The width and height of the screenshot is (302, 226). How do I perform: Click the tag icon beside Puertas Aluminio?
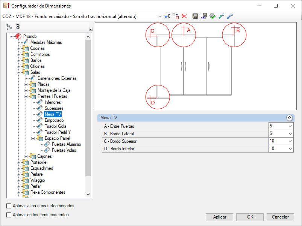click(x=47, y=144)
